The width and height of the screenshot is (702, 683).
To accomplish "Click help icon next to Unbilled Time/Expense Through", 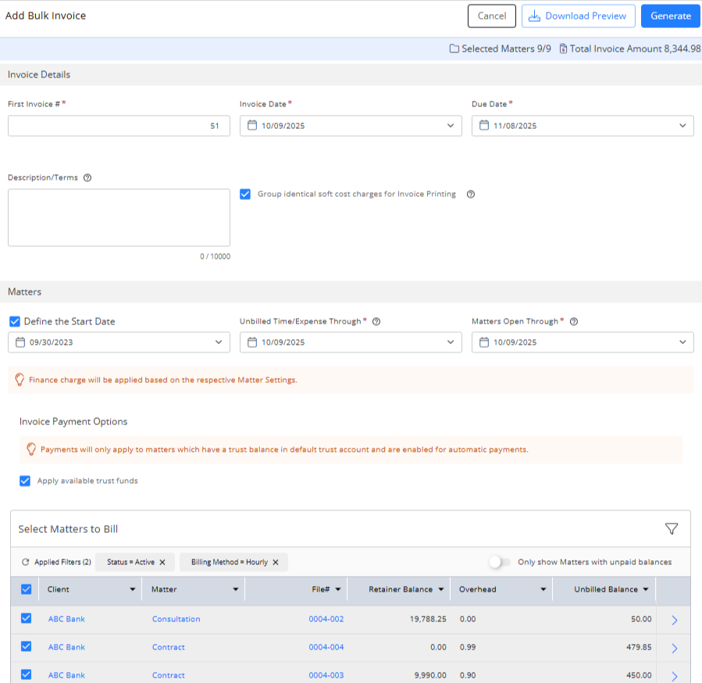I will 376,321.
